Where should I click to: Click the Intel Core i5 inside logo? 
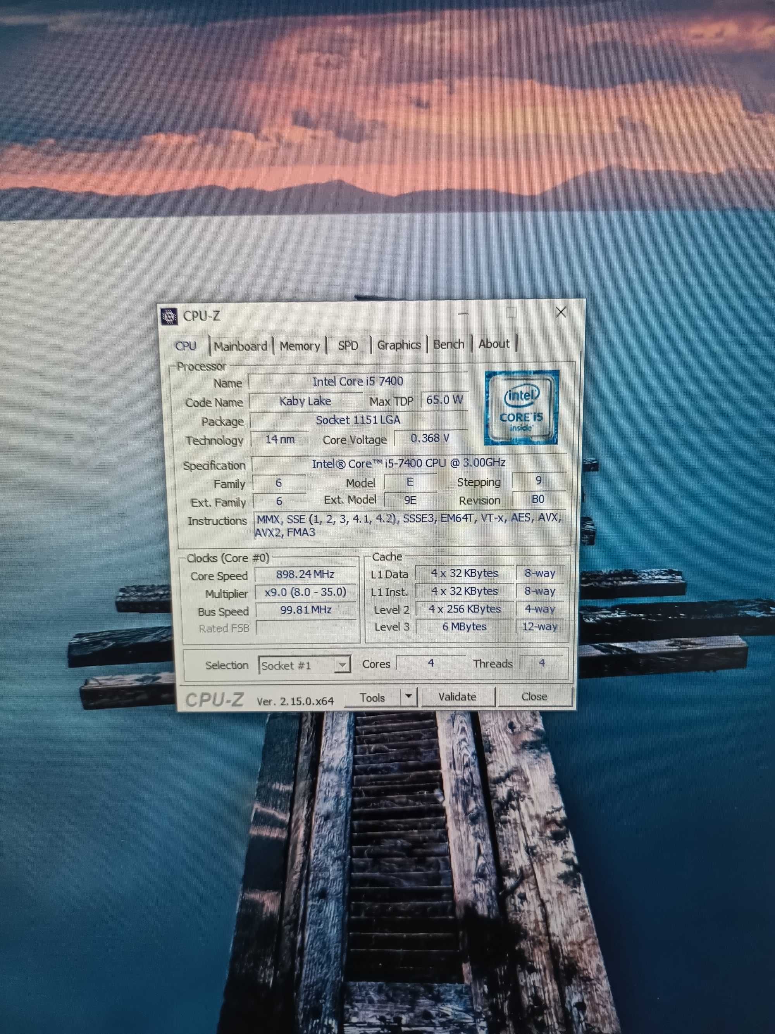(521, 407)
